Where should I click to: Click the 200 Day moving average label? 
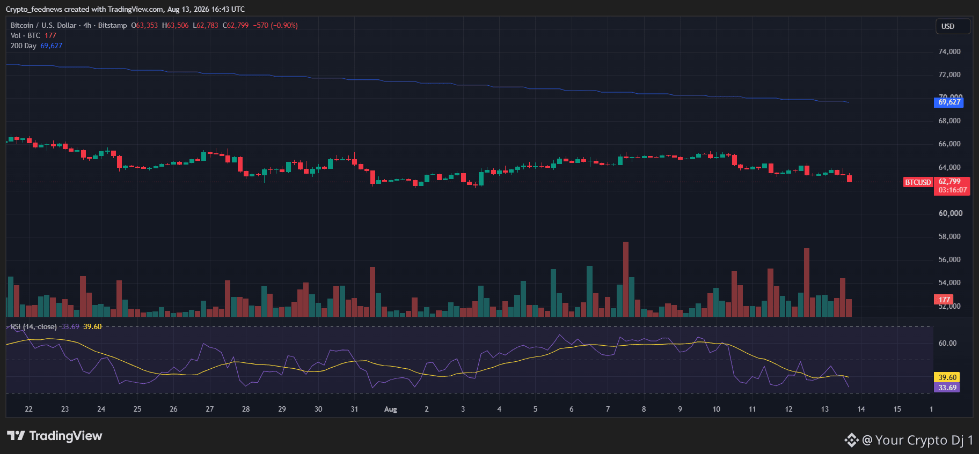coord(24,46)
